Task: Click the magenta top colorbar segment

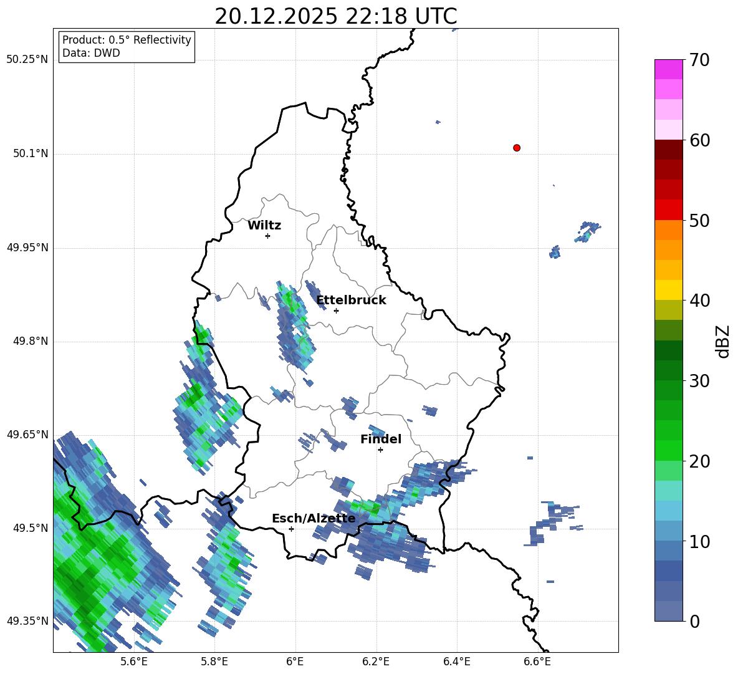Action: tap(668, 69)
